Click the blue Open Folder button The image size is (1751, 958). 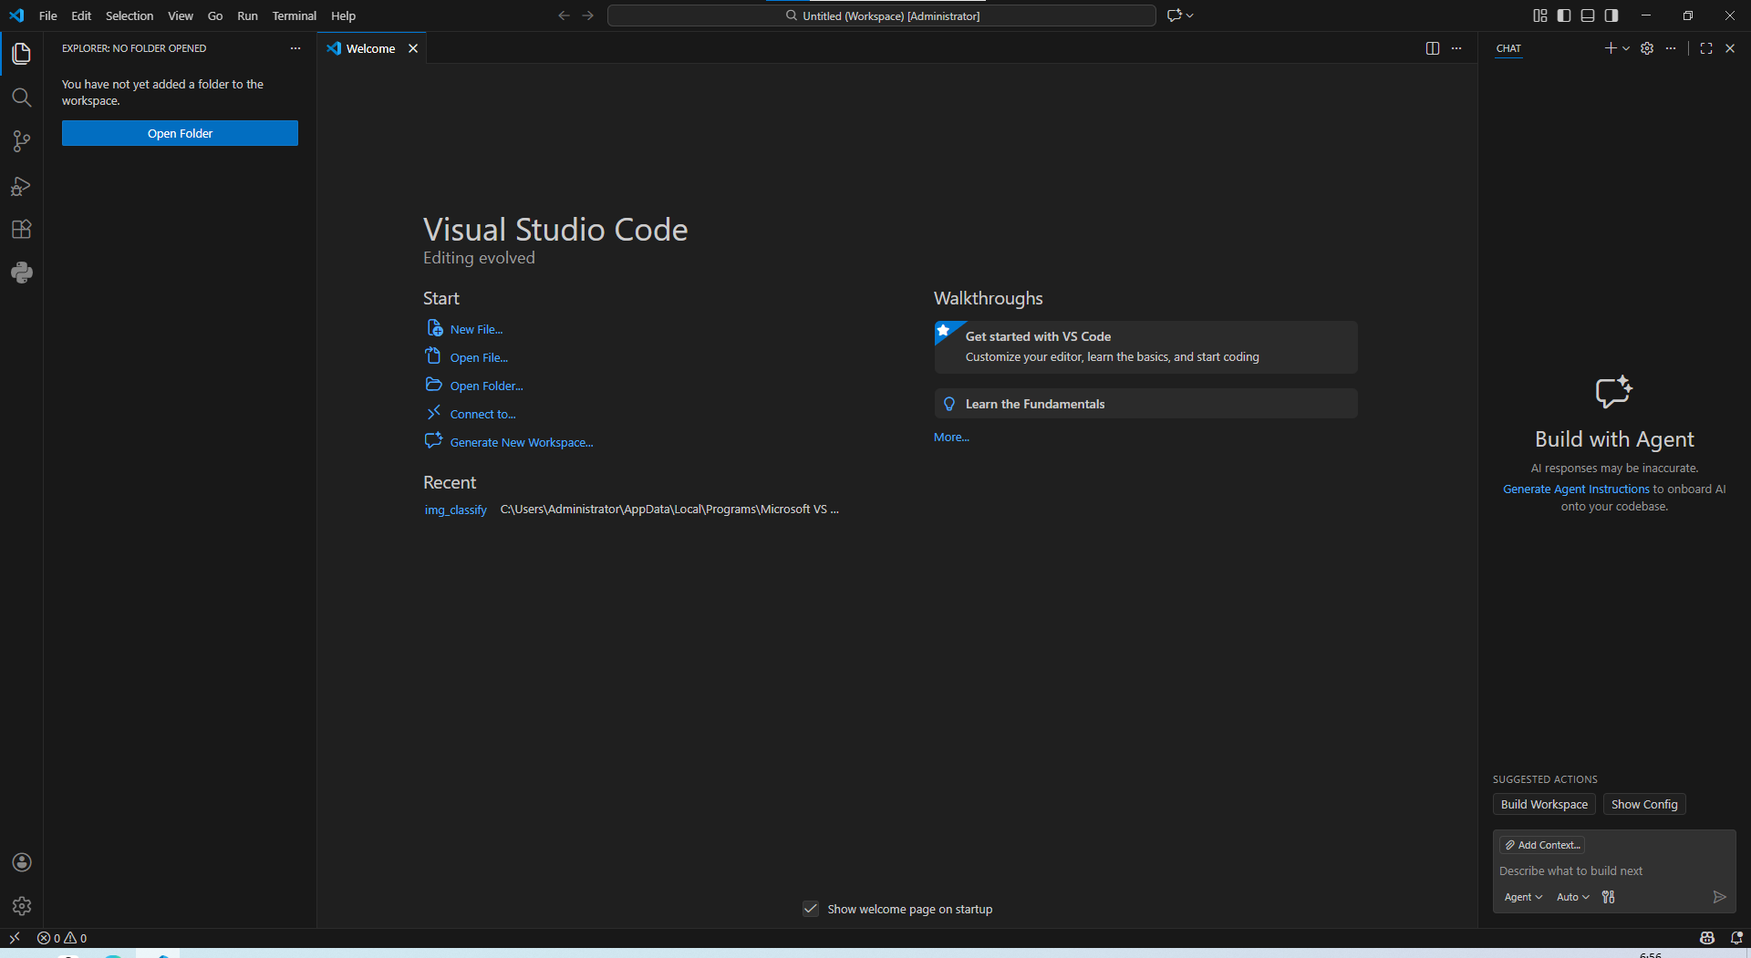(180, 133)
